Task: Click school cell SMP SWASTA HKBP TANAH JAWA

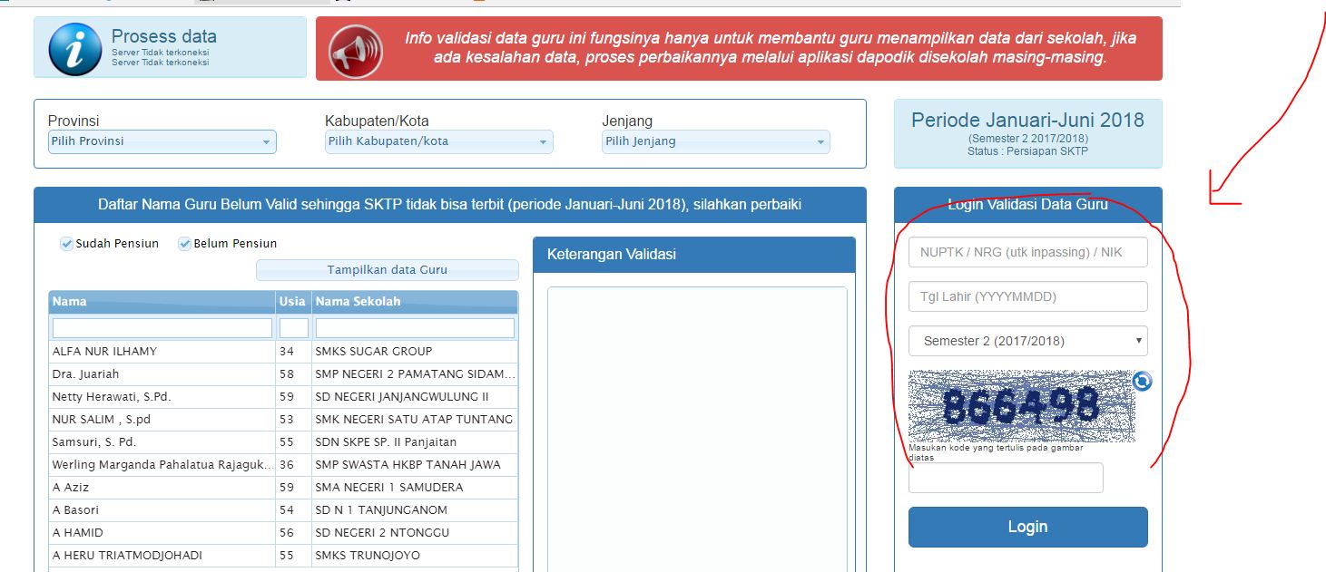Action: (415, 465)
